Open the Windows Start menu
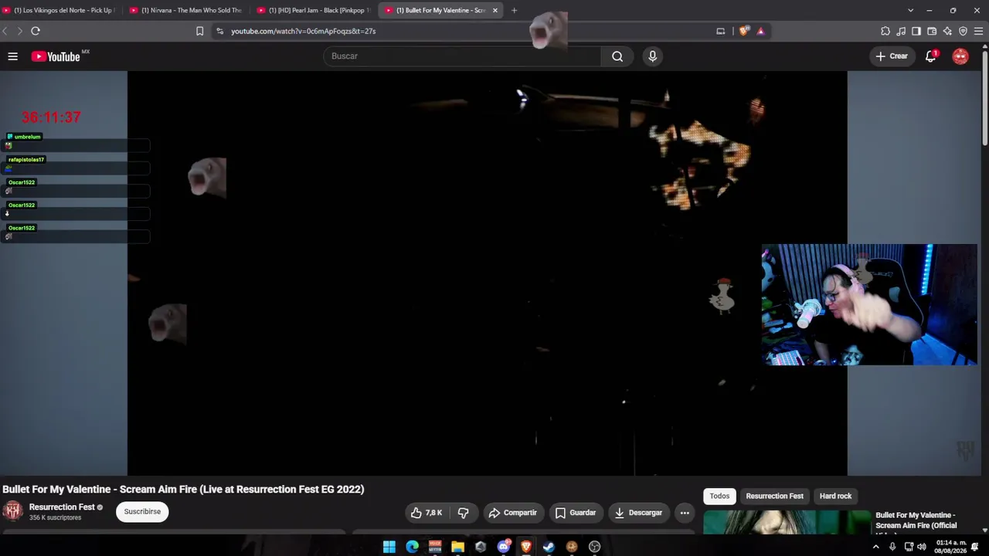Viewport: 989px width, 556px height. coord(389,547)
